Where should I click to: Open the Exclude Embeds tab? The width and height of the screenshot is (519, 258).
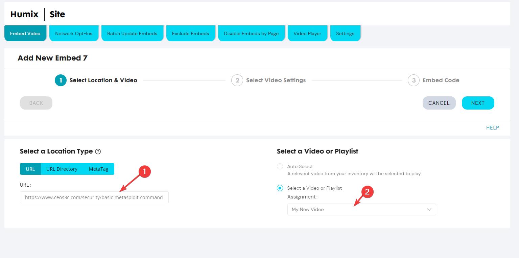pos(190,33)
